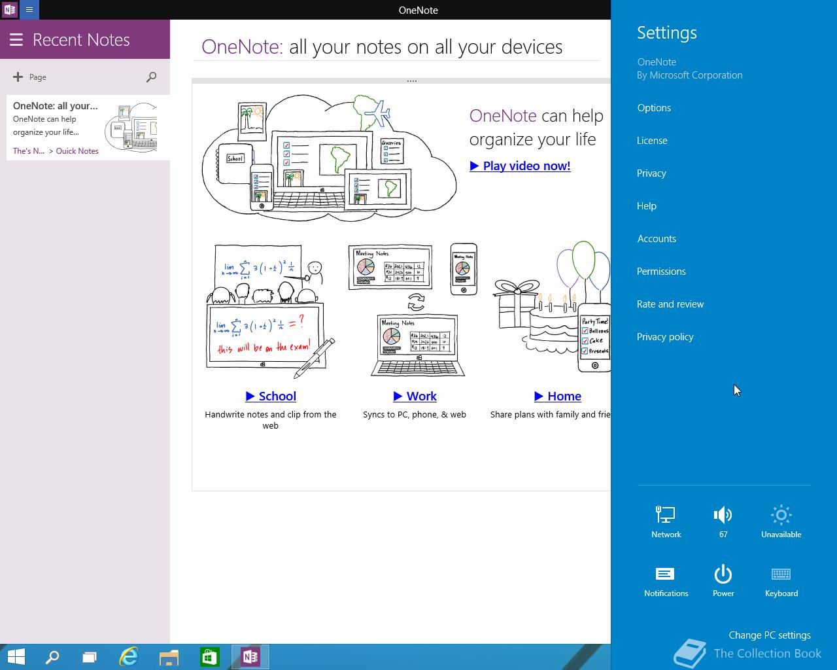Click the page title 'OneNote: all your notes'
This screenshot has height=670, width=837.
point(382,47)
